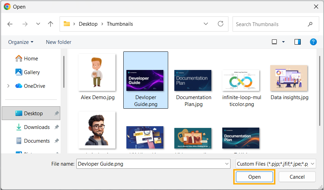Go back using the back arrow
This screenshot has height=190, width=324.
pyautogui.click(x=10, y=24)
